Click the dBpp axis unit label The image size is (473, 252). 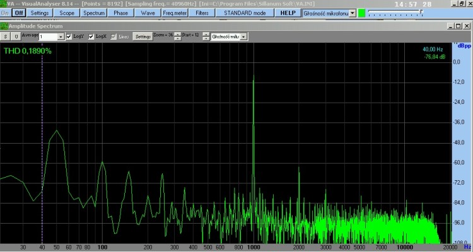click(464, 46)
